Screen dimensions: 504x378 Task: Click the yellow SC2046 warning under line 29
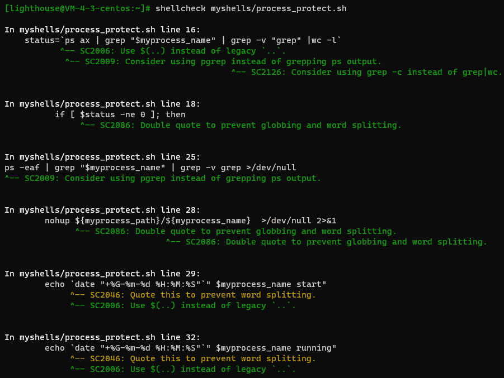pos(193,295)
